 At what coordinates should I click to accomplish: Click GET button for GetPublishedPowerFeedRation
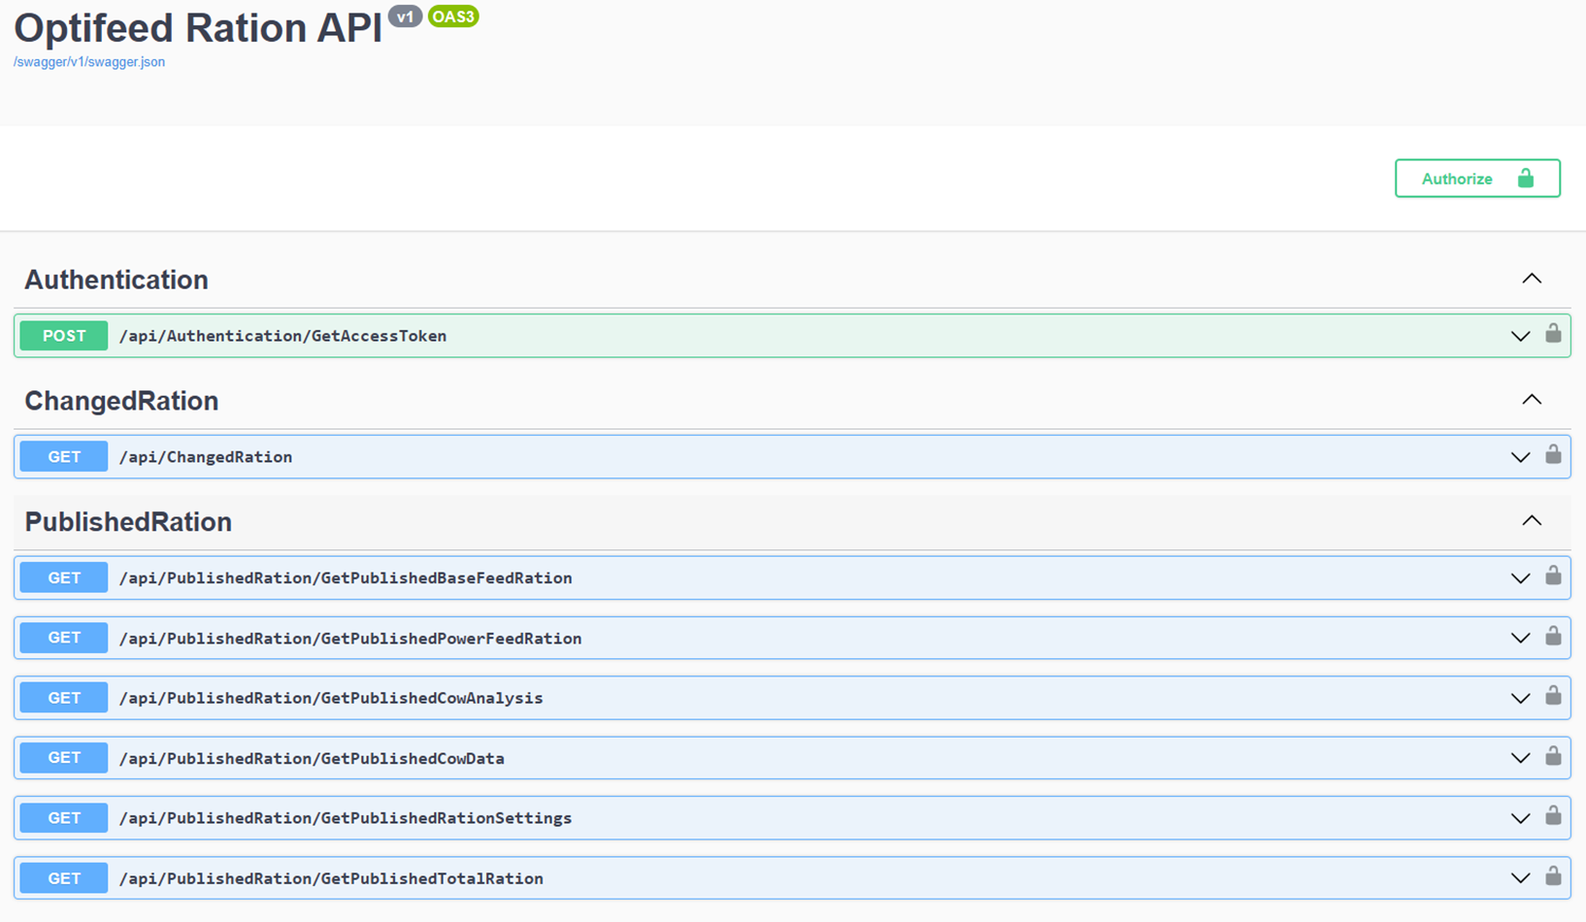(64, 639)
